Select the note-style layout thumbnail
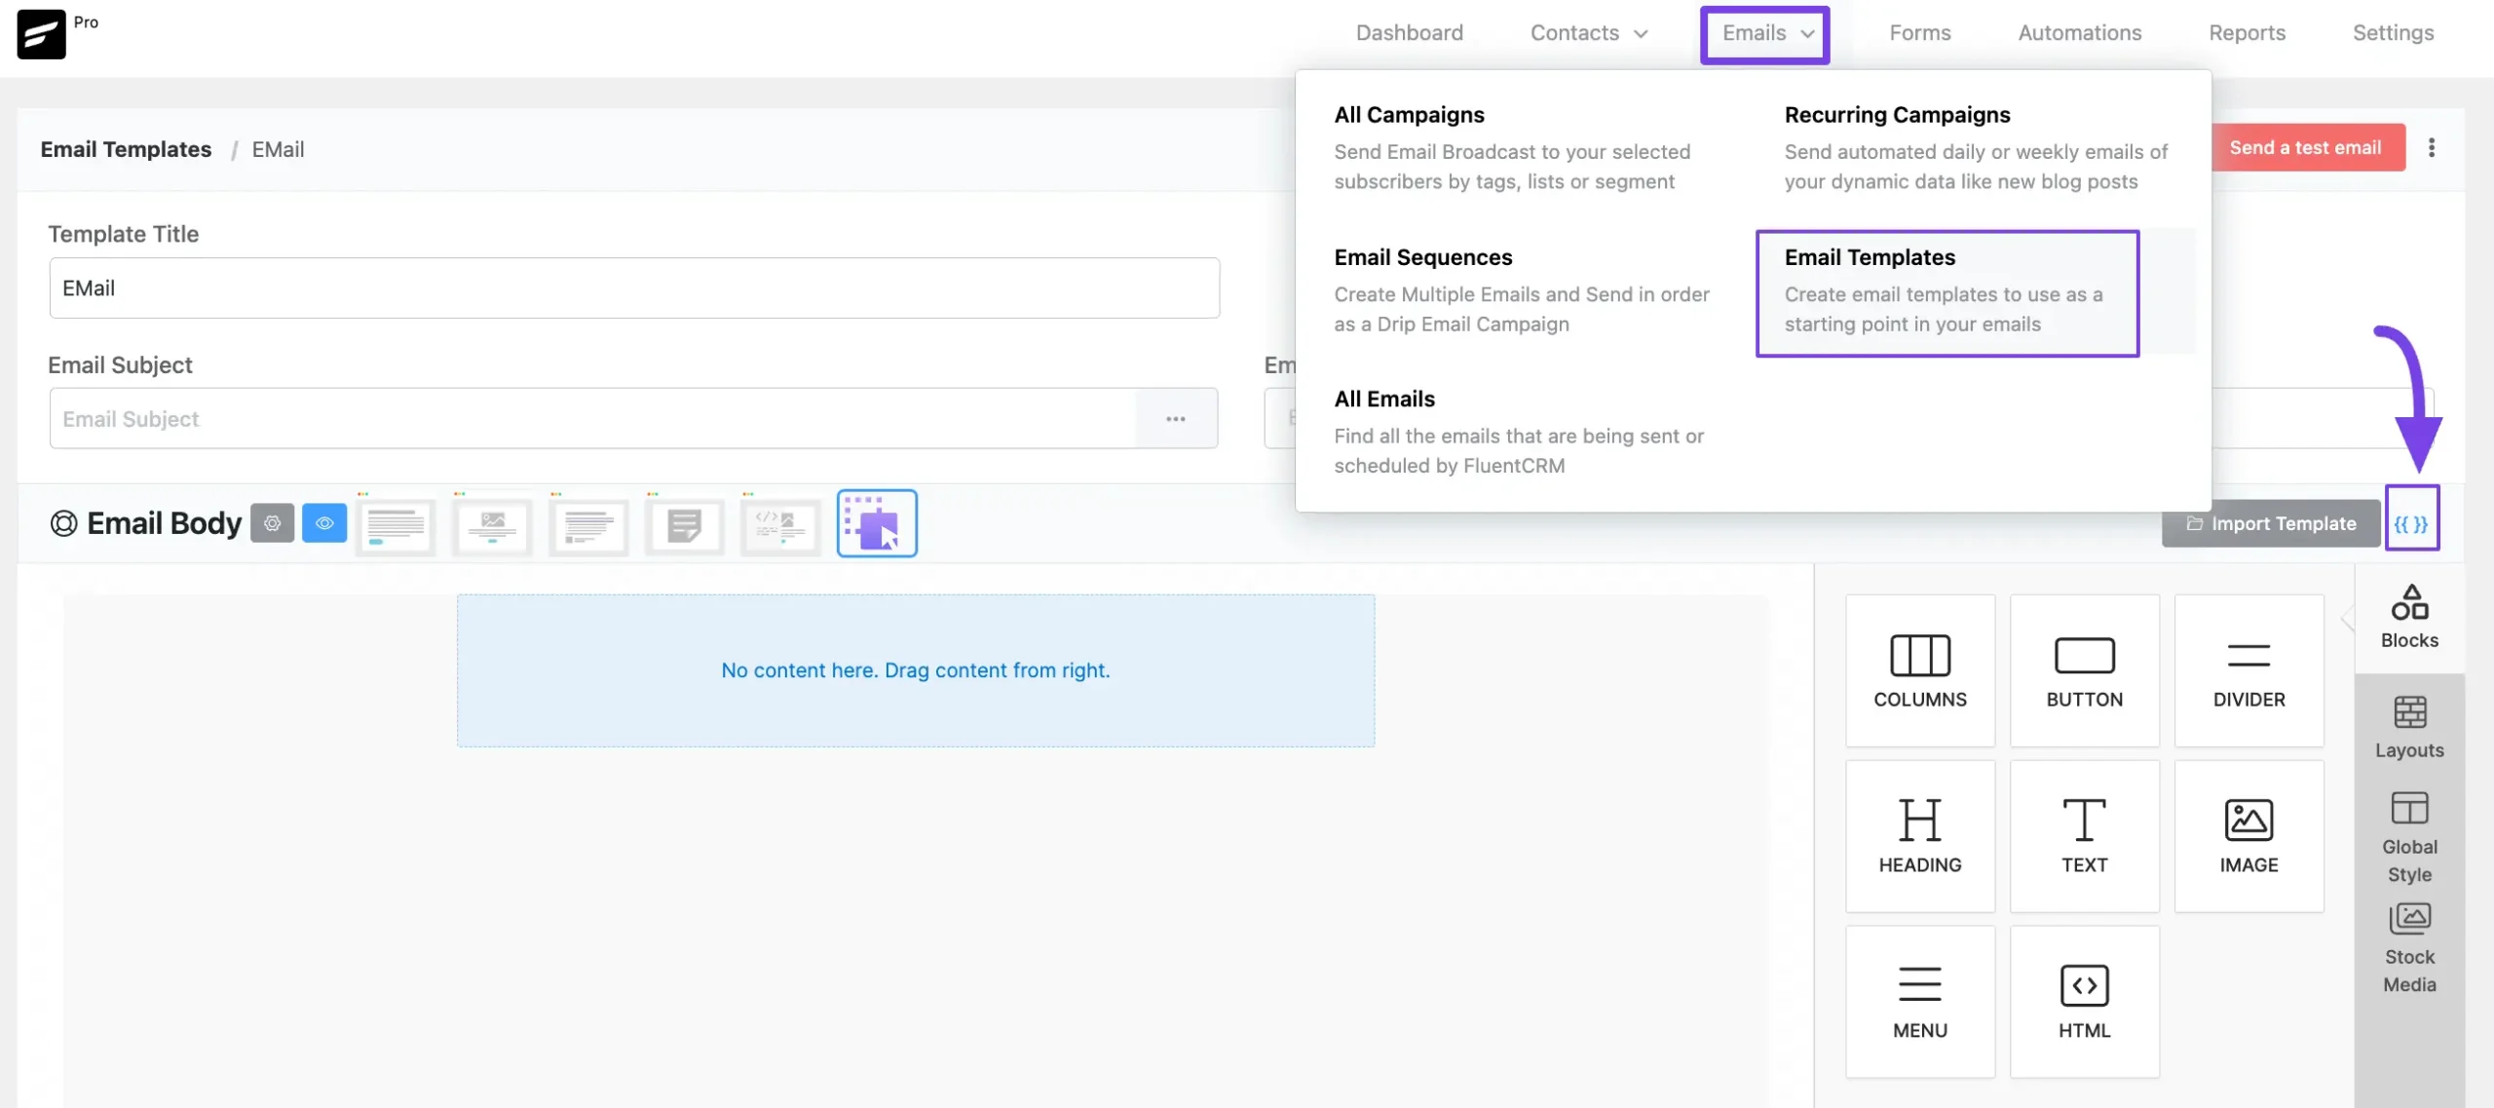Image resolution: width=2494 pixels, height=1108 pixels. [x=685, y=525]
